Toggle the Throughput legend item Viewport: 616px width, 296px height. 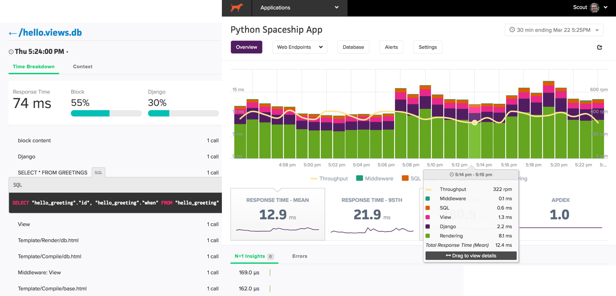tap(329, 179)
